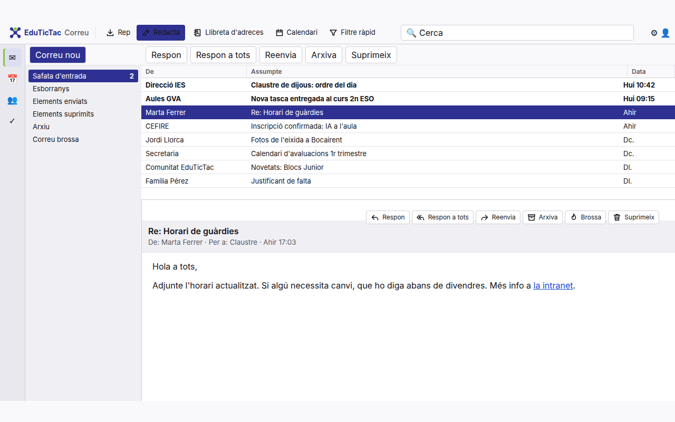Viewport: 675px width, 422px height.
Task: Open 'Justificant de falta' from Família Pérez
Action: pos(408,181)
